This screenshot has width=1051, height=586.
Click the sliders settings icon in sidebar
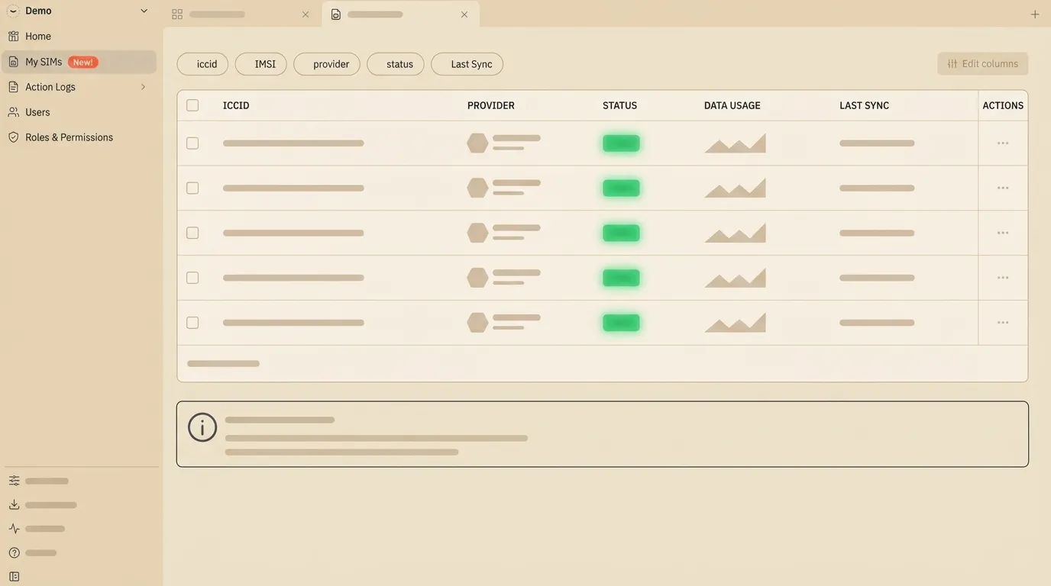(14, 481)
